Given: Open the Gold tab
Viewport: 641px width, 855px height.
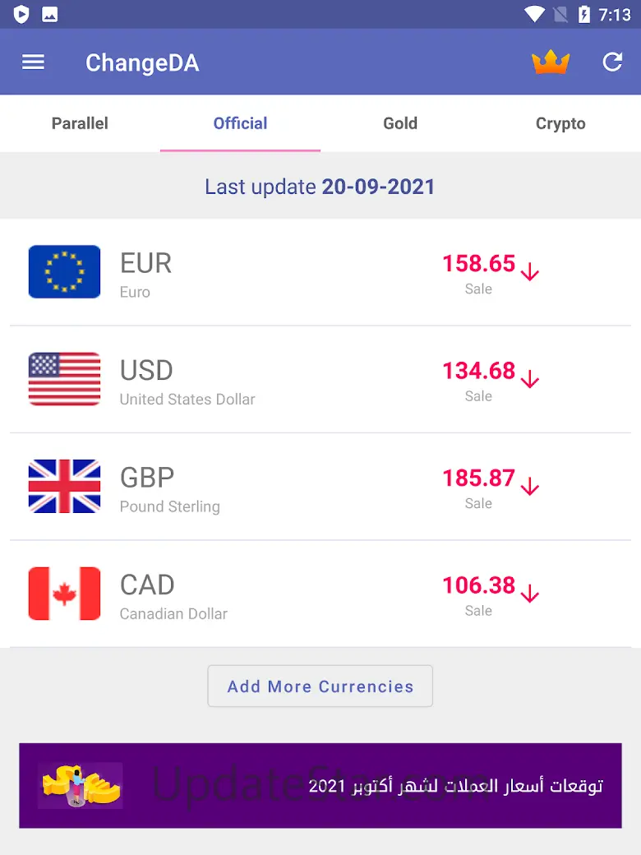Looking at the screenshot, I should click(400, 123).
